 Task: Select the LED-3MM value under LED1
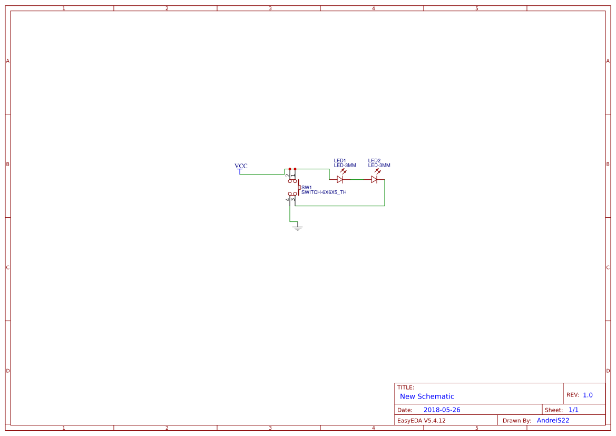pos(345,165)
